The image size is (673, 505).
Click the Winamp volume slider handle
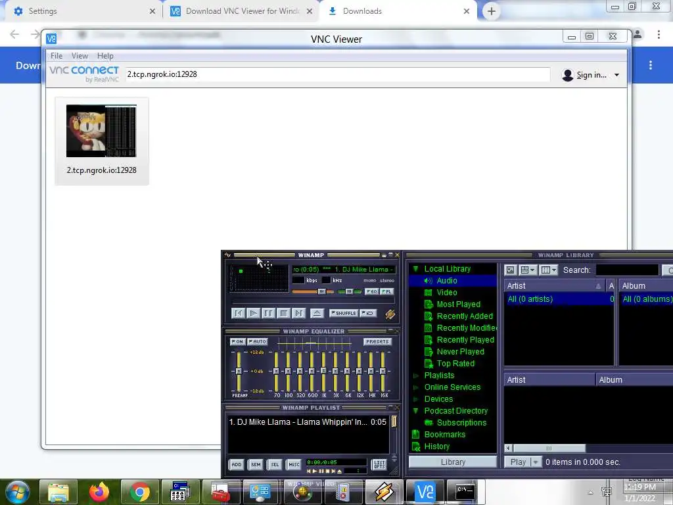(x=321, y=291)
